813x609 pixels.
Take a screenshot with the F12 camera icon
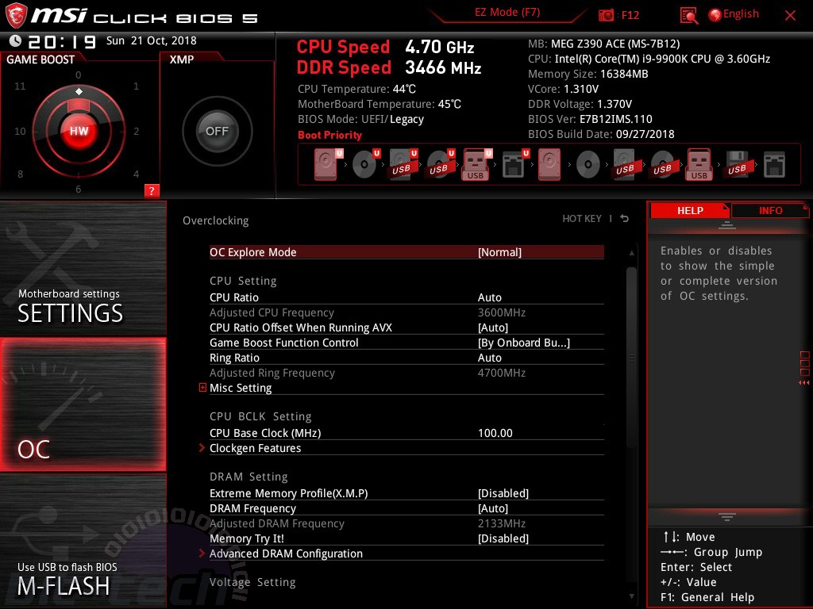tap(606, 15)
